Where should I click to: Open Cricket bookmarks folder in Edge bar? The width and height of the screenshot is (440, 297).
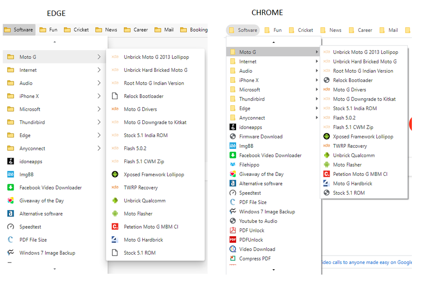[76, 30]
